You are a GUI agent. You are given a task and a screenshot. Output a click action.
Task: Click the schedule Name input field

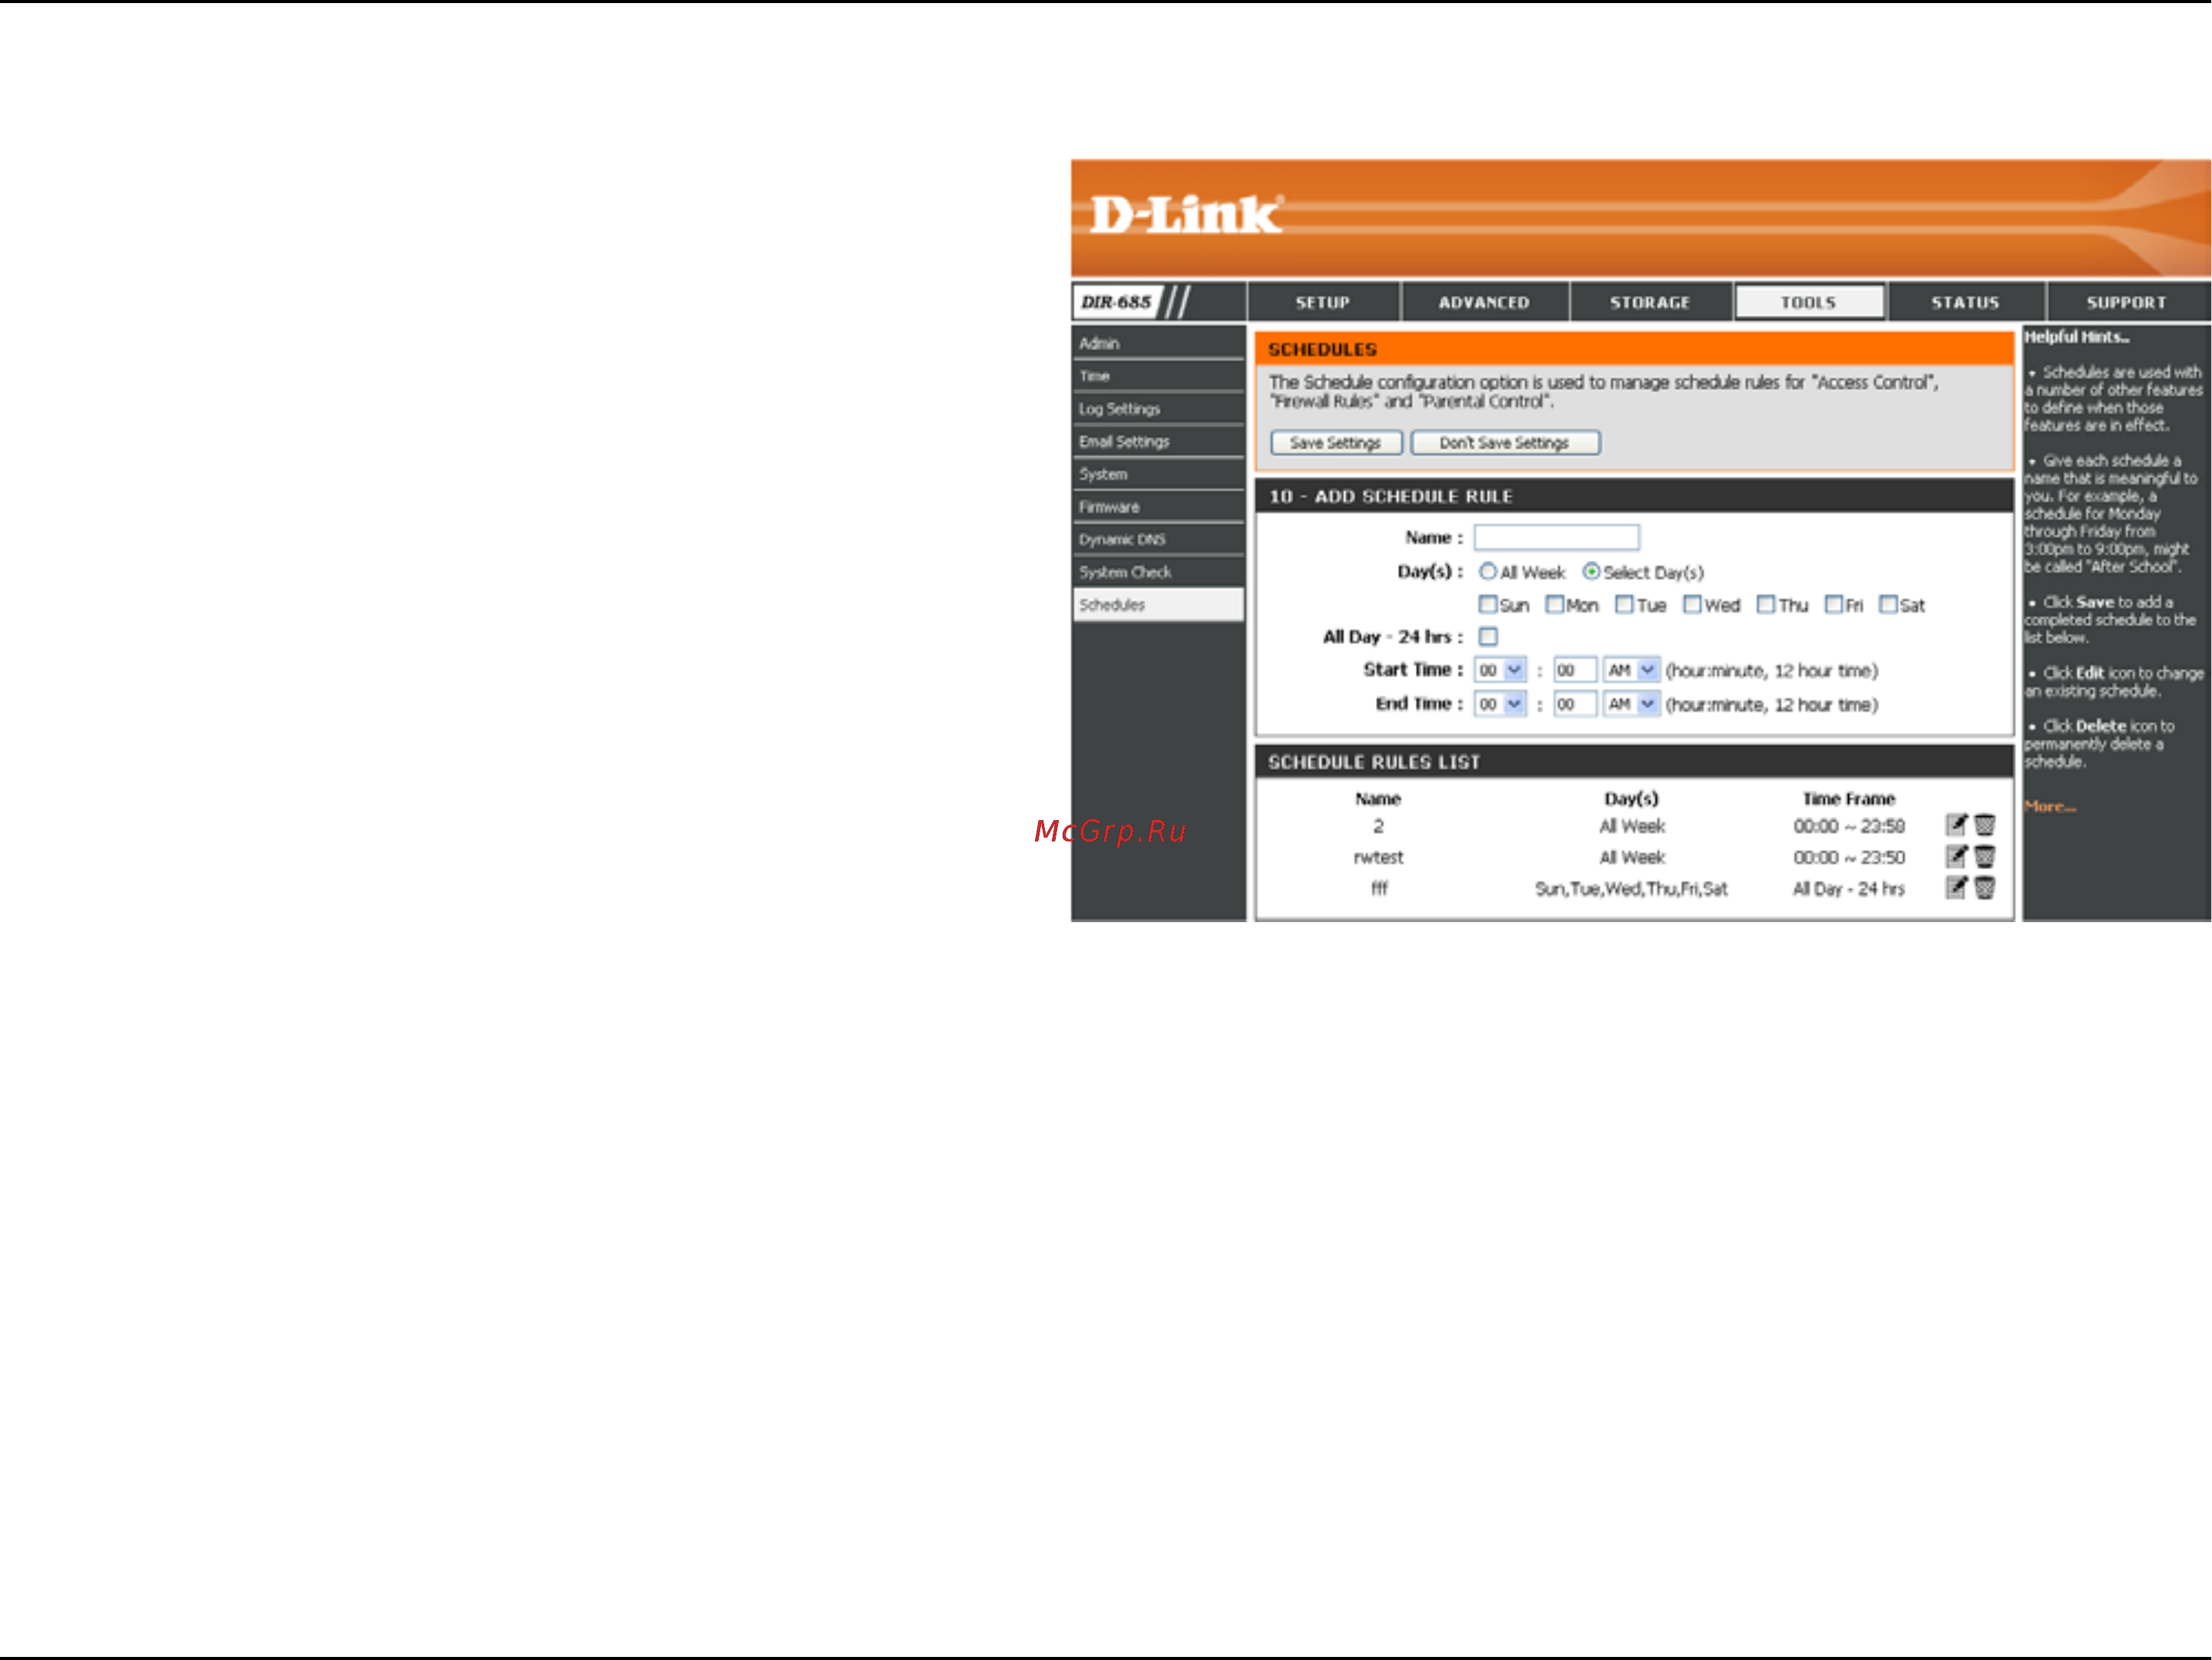(1557, 537)
